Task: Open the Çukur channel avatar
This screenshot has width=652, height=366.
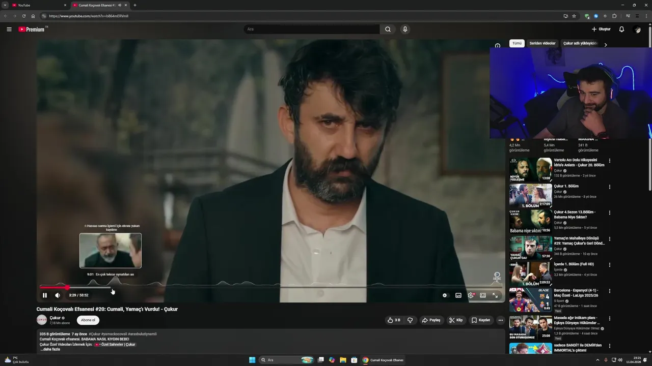Action: click(42, 320)
